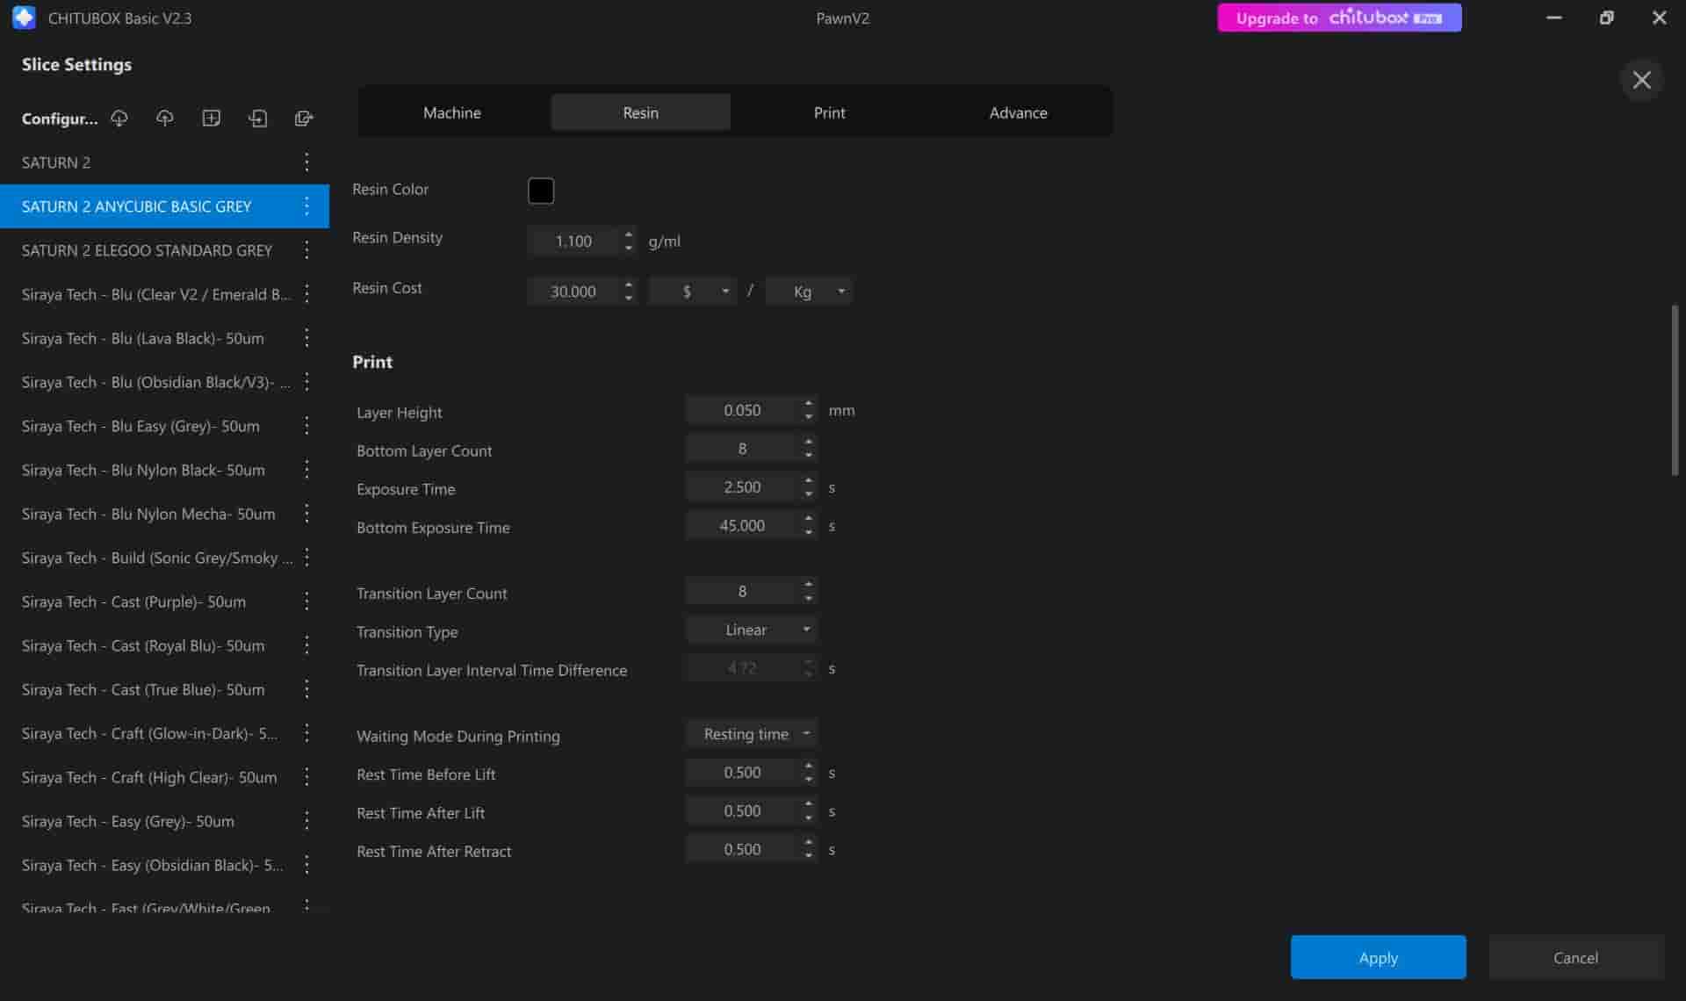Open options menu for SATURN 2 profile
Viewport: 1686px width, 1001px height.
[306, 162]
